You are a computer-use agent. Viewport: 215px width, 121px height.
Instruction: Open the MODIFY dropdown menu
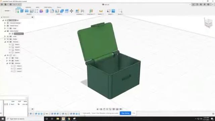(59, 14)
